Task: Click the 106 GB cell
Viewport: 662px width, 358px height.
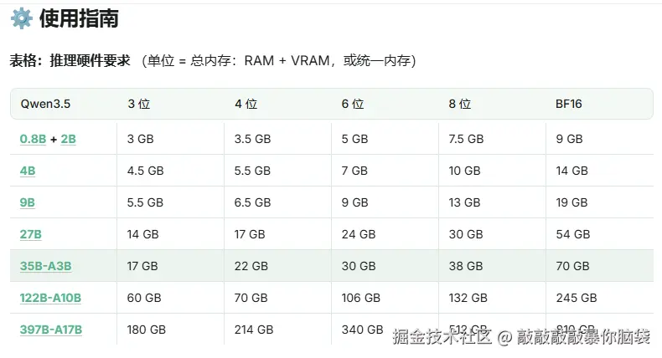Action: click(x=361, y=298)
